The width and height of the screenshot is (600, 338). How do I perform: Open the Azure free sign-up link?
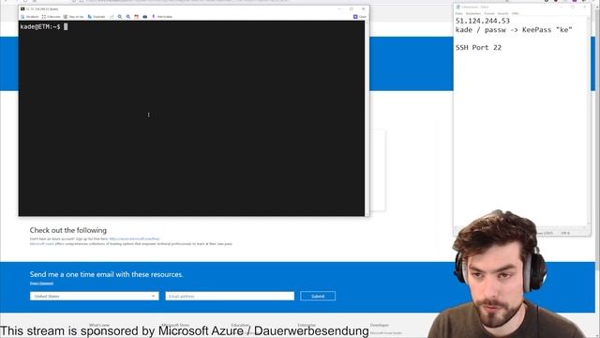[x=134, y=238]
